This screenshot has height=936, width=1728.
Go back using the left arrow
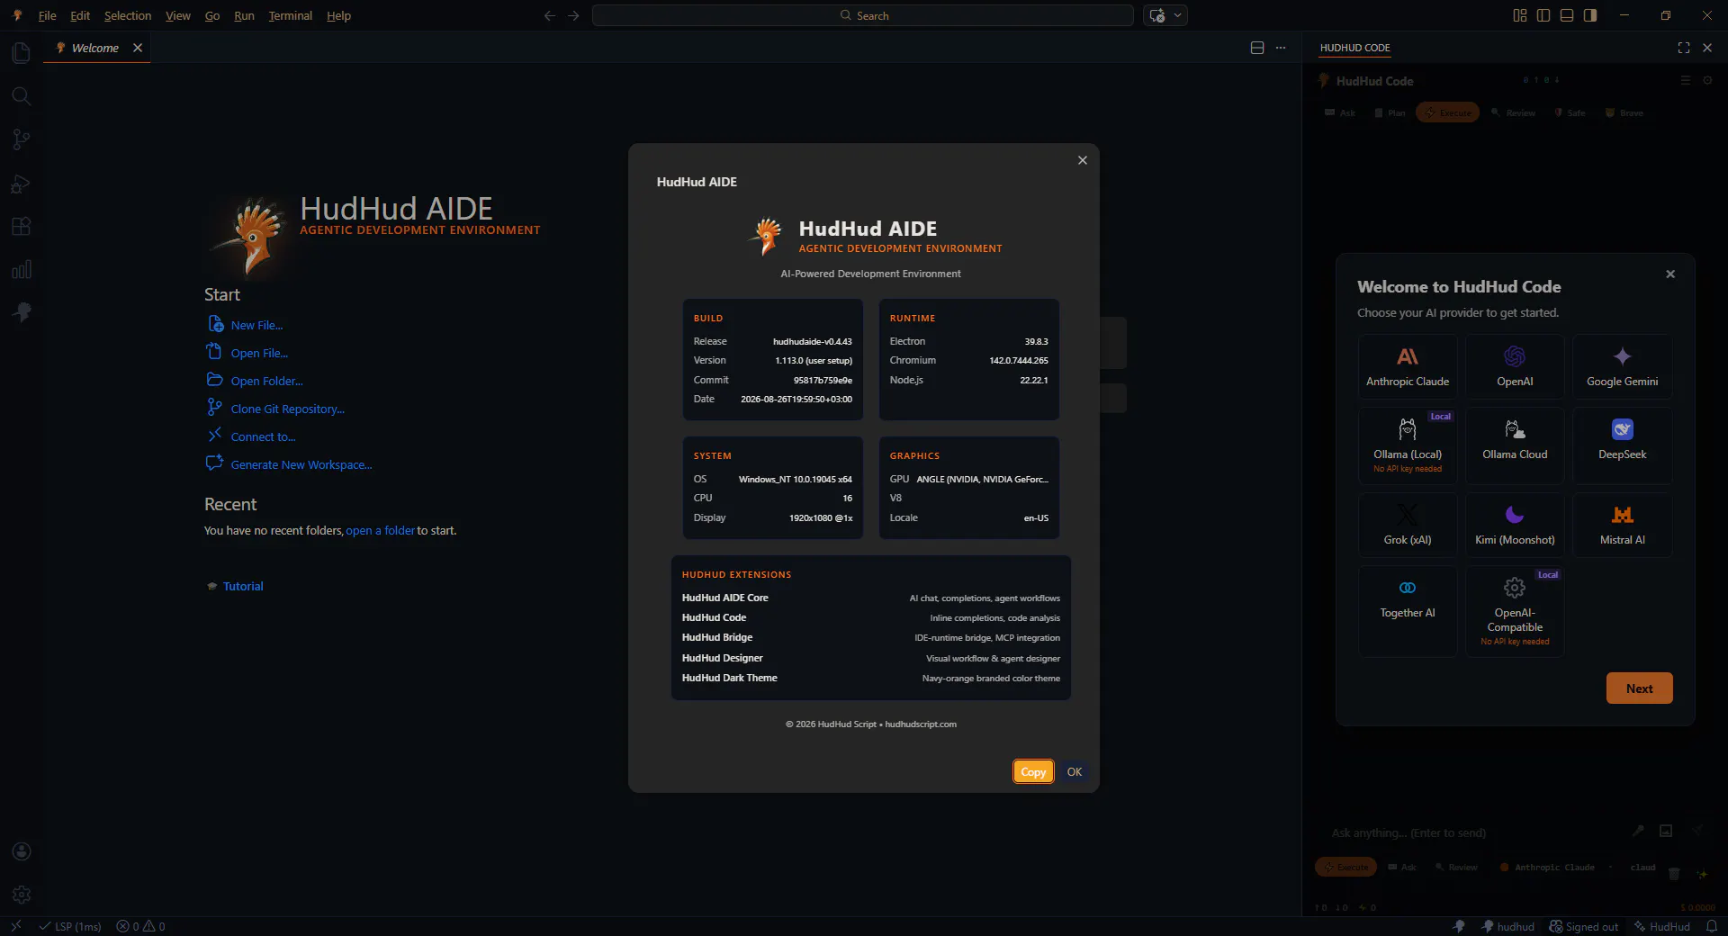point(550,15)
